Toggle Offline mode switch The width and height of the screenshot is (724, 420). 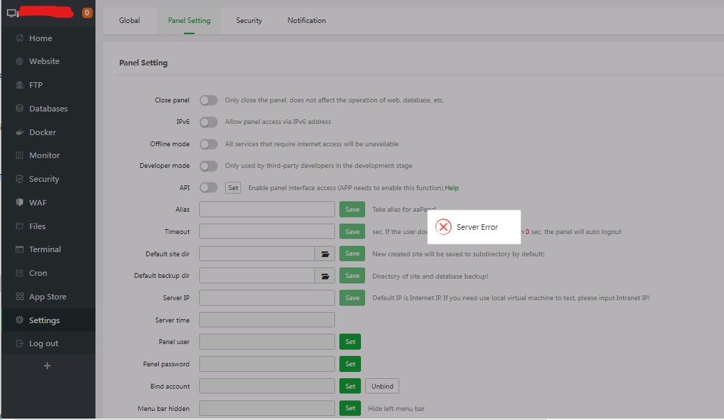click(x=208, y=144)
